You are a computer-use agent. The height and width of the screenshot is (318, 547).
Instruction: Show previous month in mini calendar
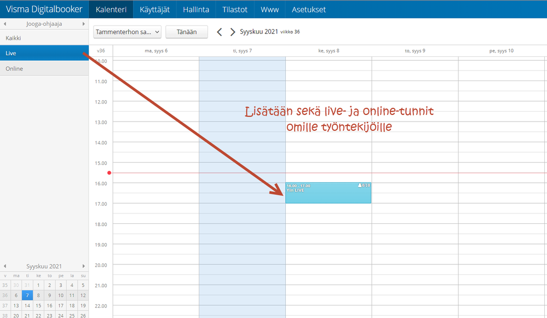5,266
